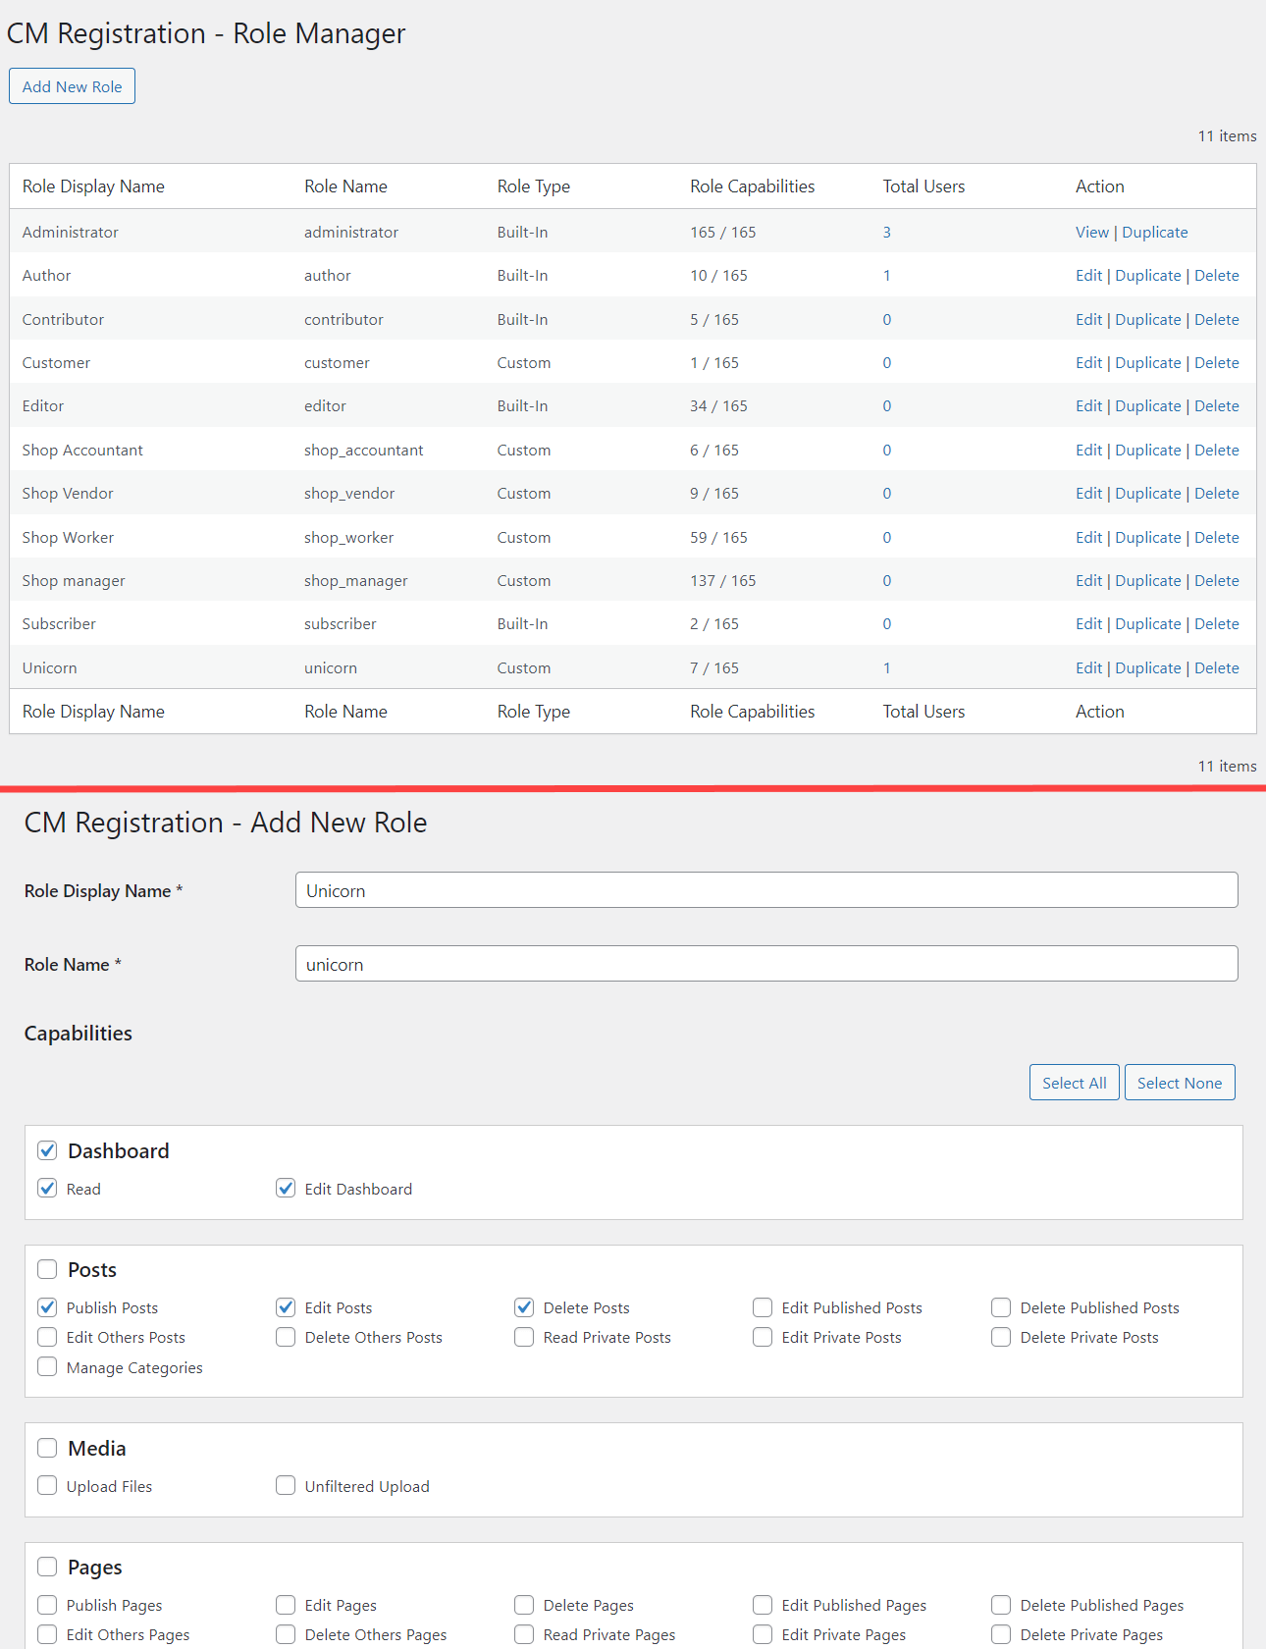Duplicate the Administrator role
1266x1649 pixels.
pyautogui.click(x=1154, y=233)
